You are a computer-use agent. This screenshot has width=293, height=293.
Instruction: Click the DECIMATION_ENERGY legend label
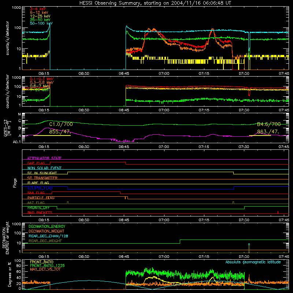[x=47, y=226]
